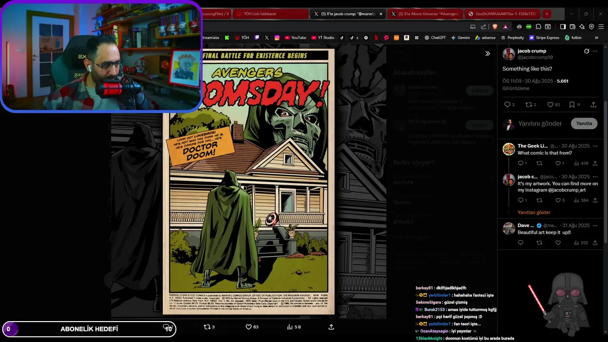
Task: Expand Yanıtları göster to show replies
Action: tap(534, 212)
